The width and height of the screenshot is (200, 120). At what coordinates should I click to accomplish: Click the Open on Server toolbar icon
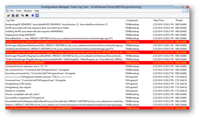click(x=13, y=15)
